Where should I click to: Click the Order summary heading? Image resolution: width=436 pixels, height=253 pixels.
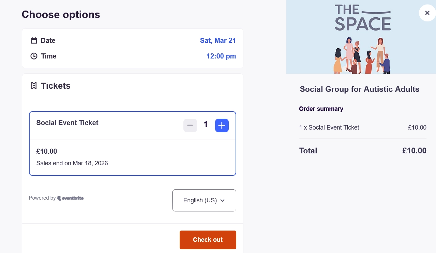(x=321, y=109)
